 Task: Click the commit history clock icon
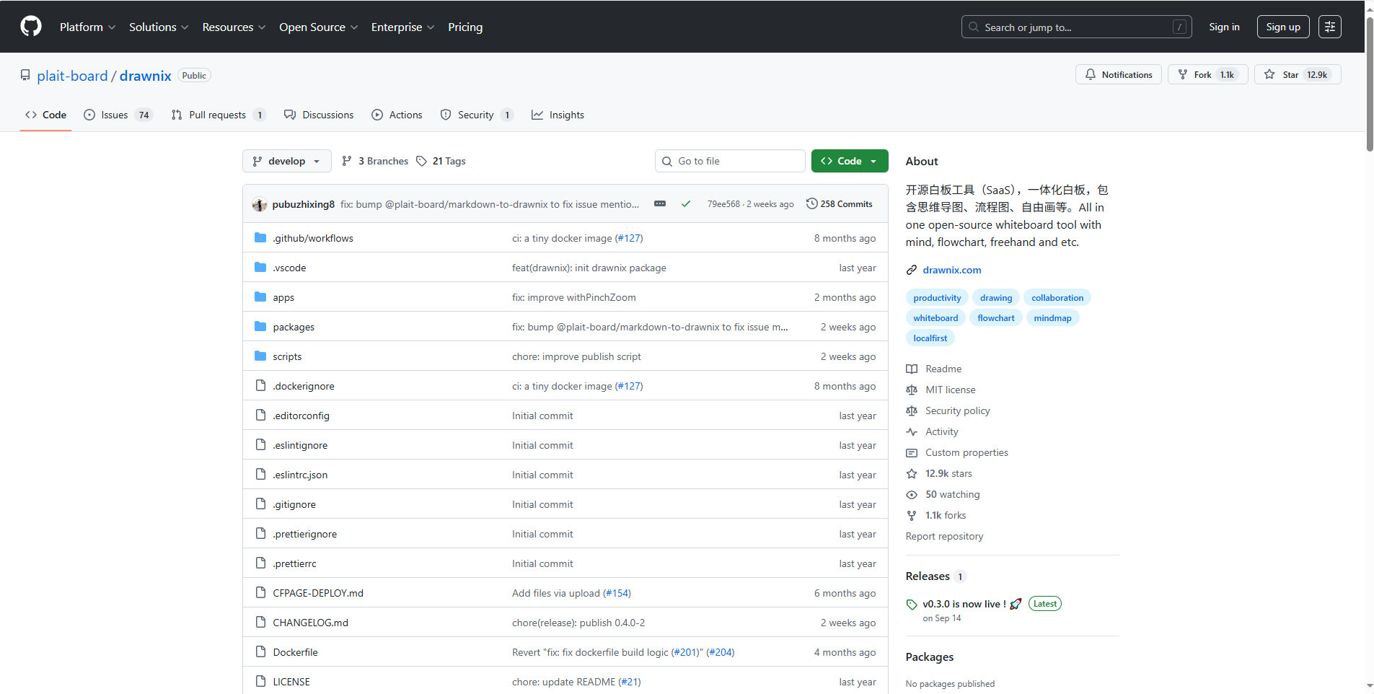[811, 204]
